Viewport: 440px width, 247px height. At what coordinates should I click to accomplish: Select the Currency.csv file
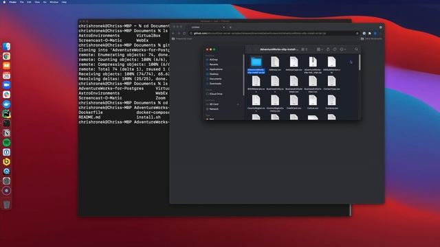[x=331, y=102]
